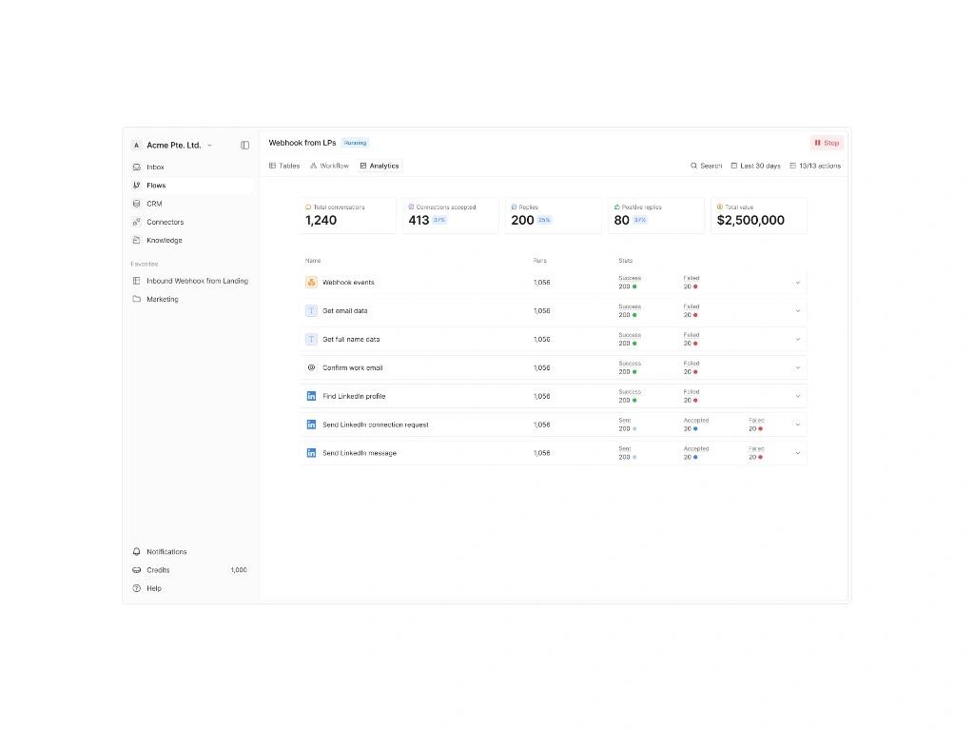Click the Stats column header
974x731 pixels.
(x=626, y=261)
